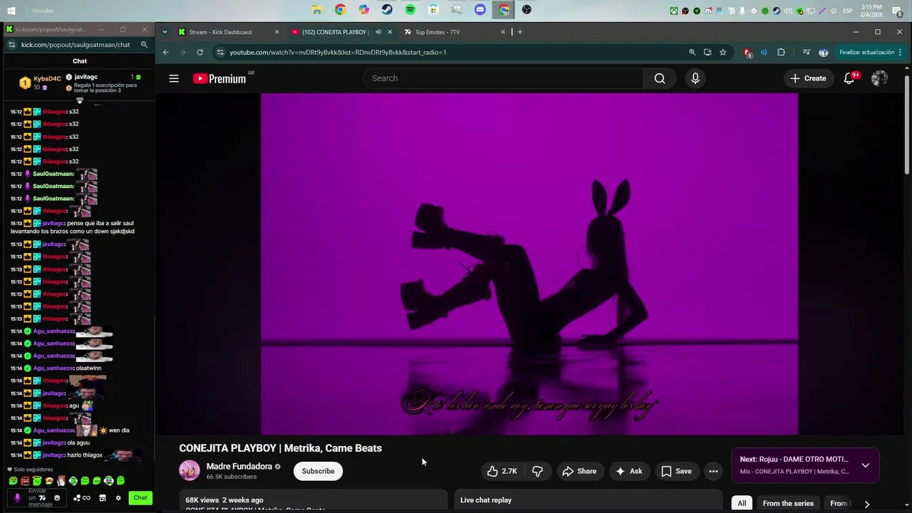Open taskbar clock showing 3:15 PM
The image size is (912, 513).
[x=871, y=10]
